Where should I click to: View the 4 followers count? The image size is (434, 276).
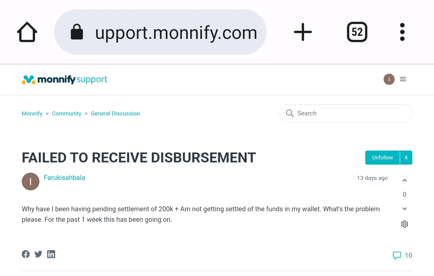pyautogui.click(x=406, y=158)
